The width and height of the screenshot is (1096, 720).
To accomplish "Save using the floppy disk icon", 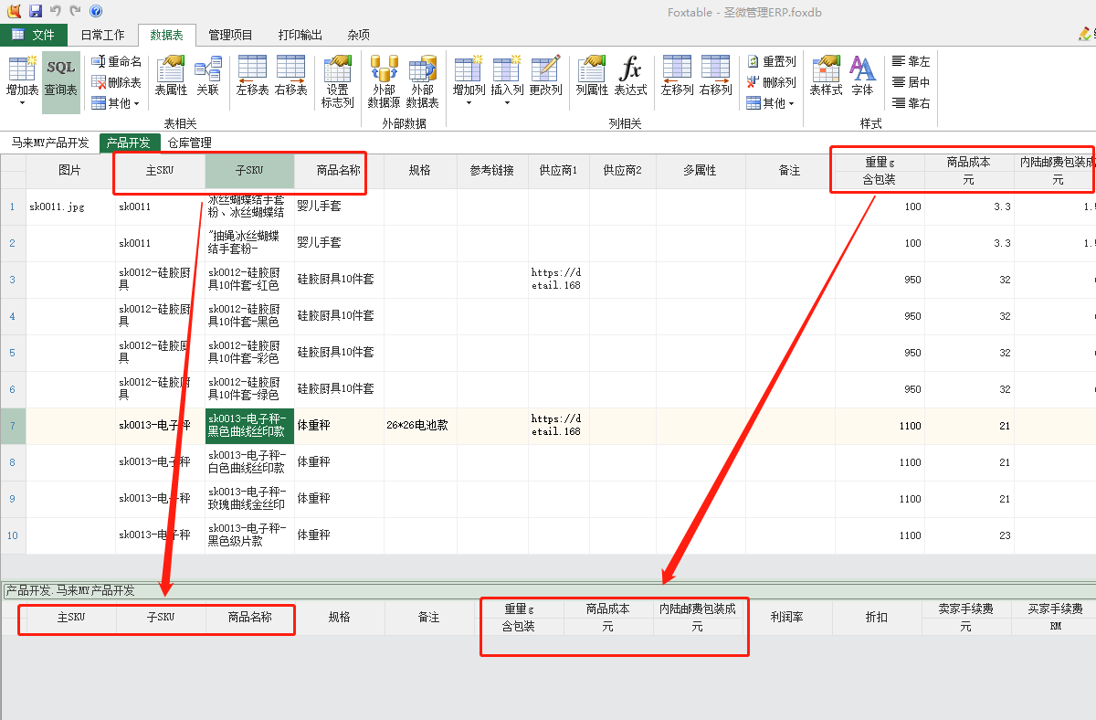I will coord(36,11).
